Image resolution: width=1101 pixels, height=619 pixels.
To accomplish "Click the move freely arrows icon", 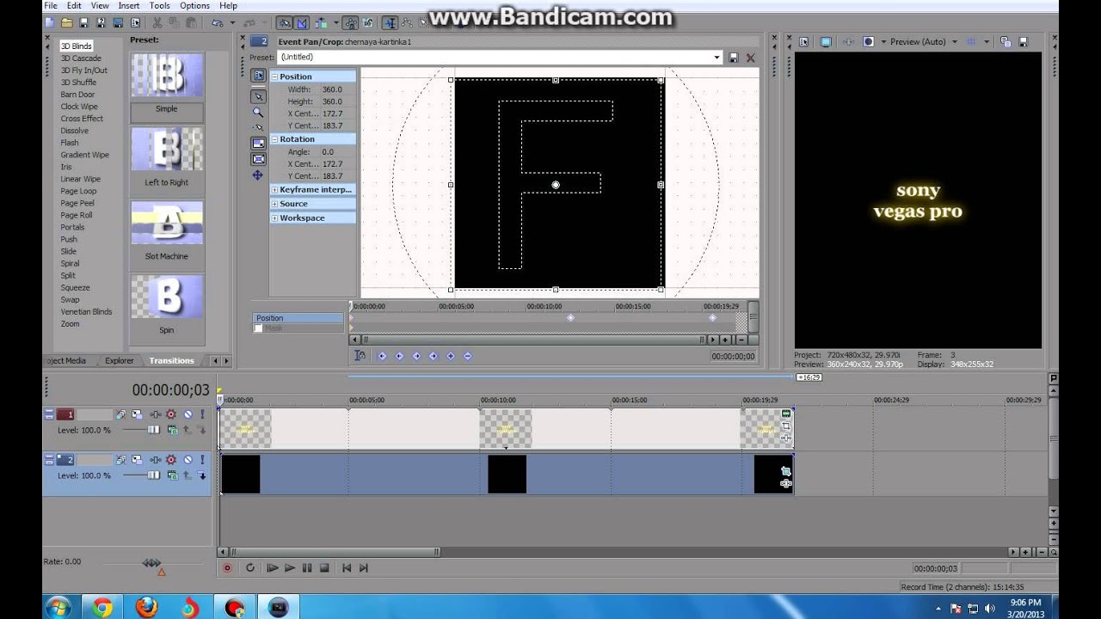I will (258, 175).
